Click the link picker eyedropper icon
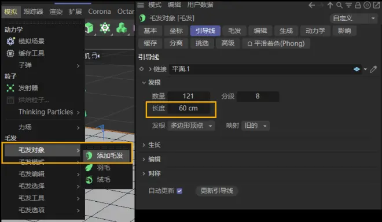The image size is (382, 222). click(373, 69)
